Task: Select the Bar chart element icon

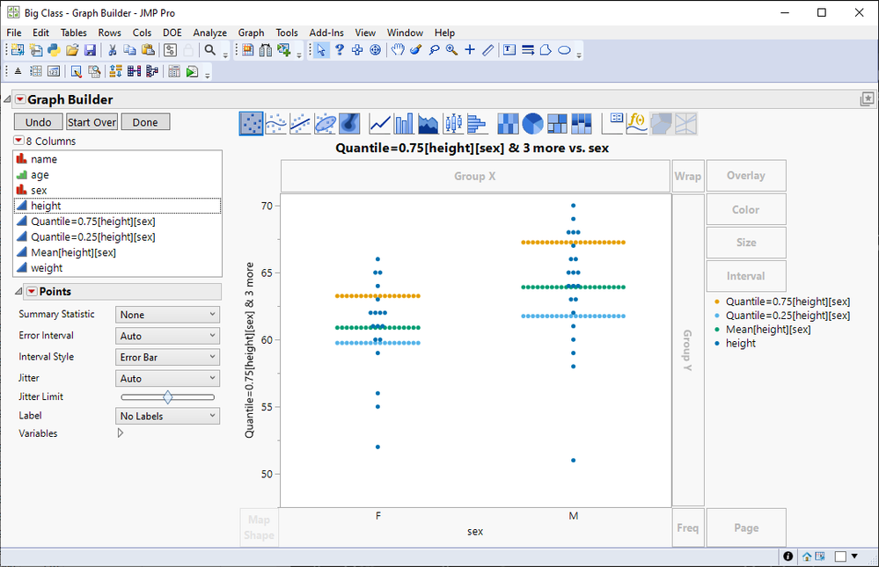Action: point(404,123)
